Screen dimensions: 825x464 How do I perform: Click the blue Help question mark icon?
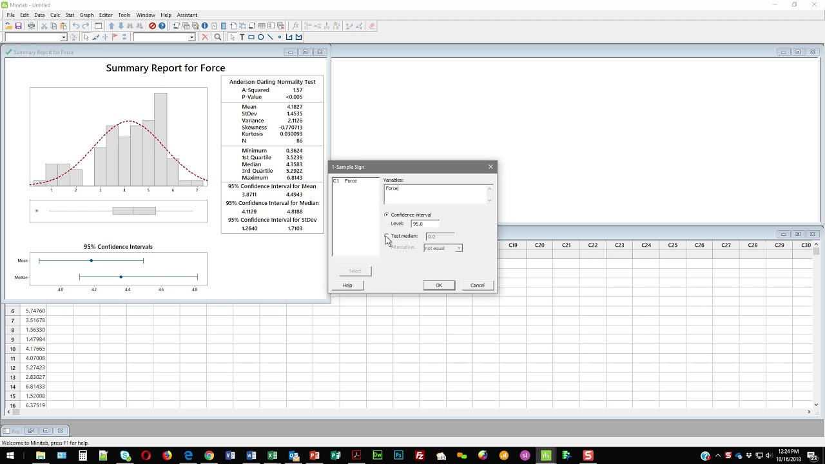(162, 26)
